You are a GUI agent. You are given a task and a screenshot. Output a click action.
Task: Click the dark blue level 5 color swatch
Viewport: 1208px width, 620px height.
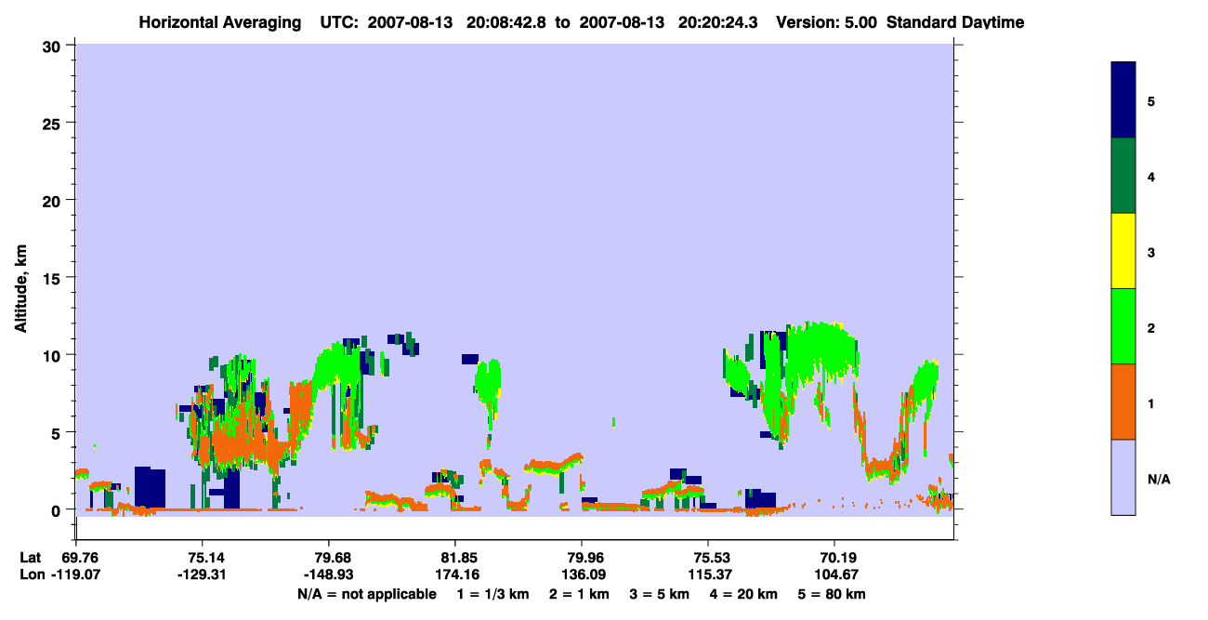[1123, 100]
